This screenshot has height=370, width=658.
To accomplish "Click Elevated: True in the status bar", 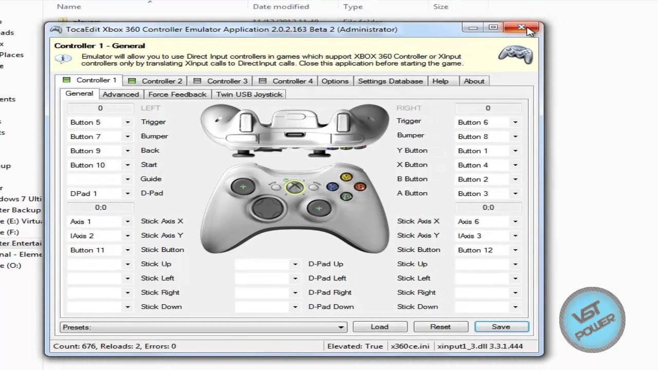I will pyautogui.click(x=355, y=346).
